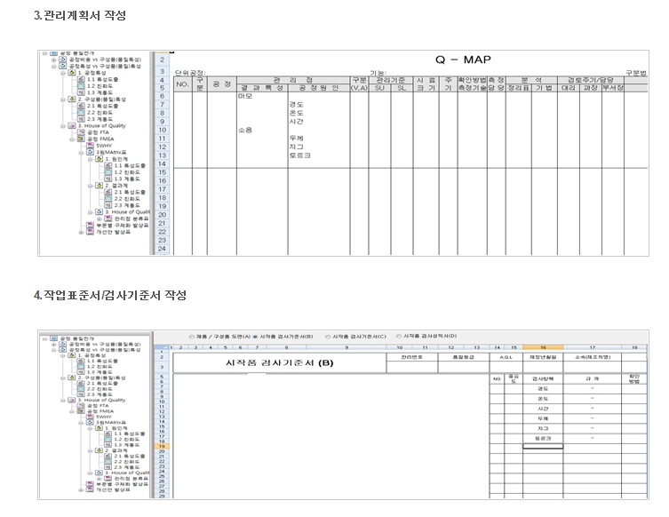Select the 시작품 검사성적서(D) radio option
Screen dimensions: 669x517
(x=399, y=337)
